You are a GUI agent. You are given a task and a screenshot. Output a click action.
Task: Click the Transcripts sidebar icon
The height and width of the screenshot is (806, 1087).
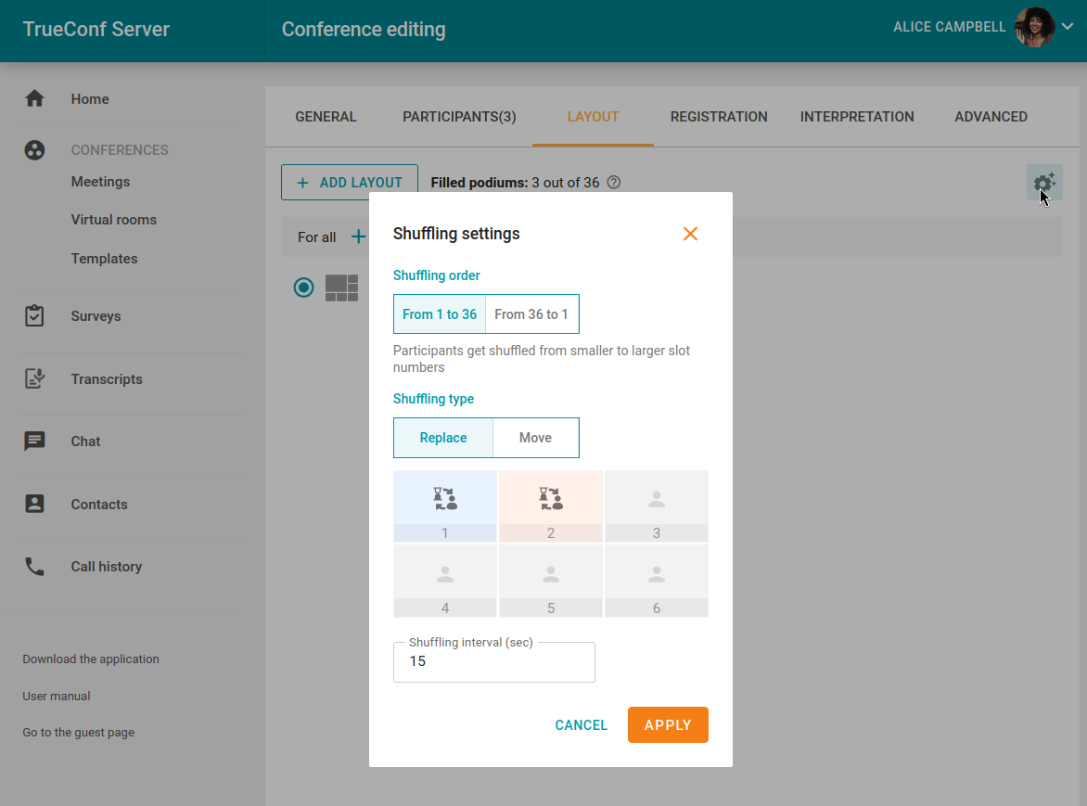(x=34, y=378)
